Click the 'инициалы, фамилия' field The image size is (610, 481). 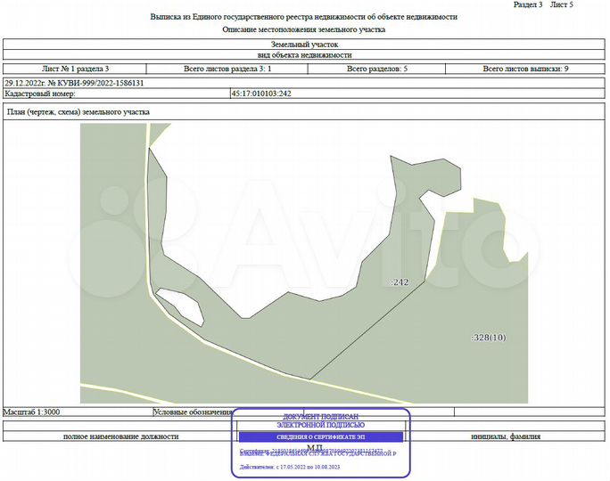(x=506, y=436)
